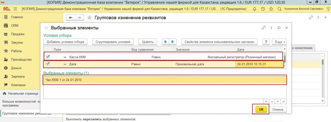
Task: Open help question mark button
Action: pyautogui.click(x=266, y=42)
